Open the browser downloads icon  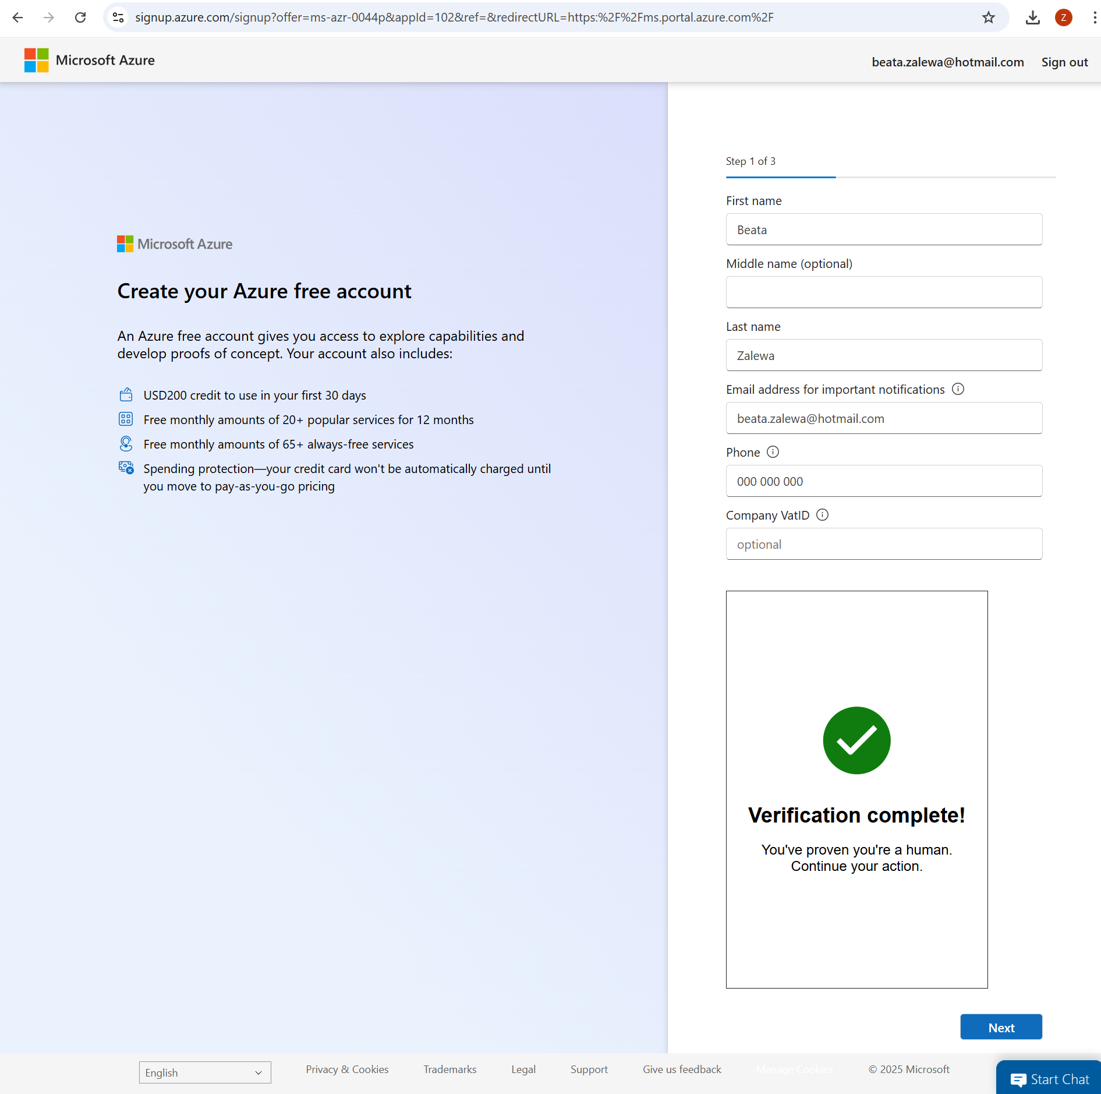(x=1032, y=17)
